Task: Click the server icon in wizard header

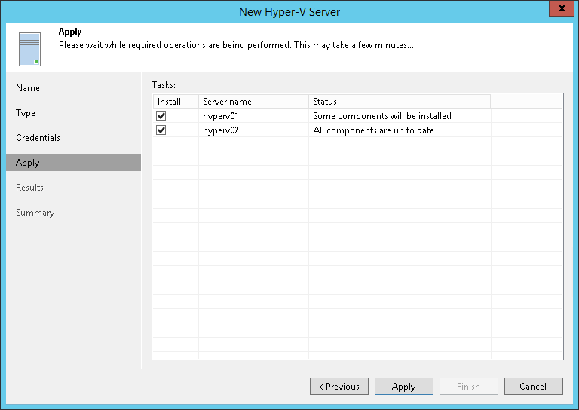Action: click(x=30, y=49)
